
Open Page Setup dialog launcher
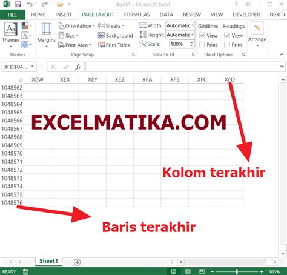click(133, 55)
